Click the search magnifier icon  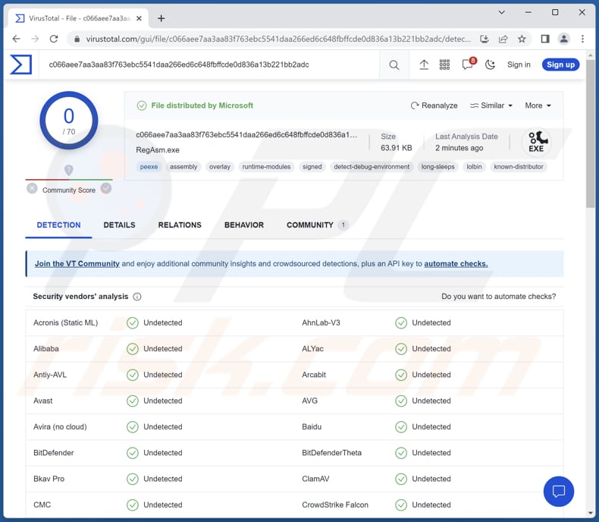[394, 65]
